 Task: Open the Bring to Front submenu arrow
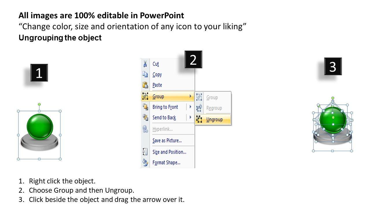pyautogui.click(x=190, y=107)
